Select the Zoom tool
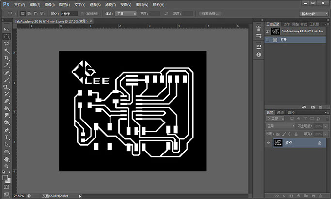The image size is (331, 199). pos(7,166)
